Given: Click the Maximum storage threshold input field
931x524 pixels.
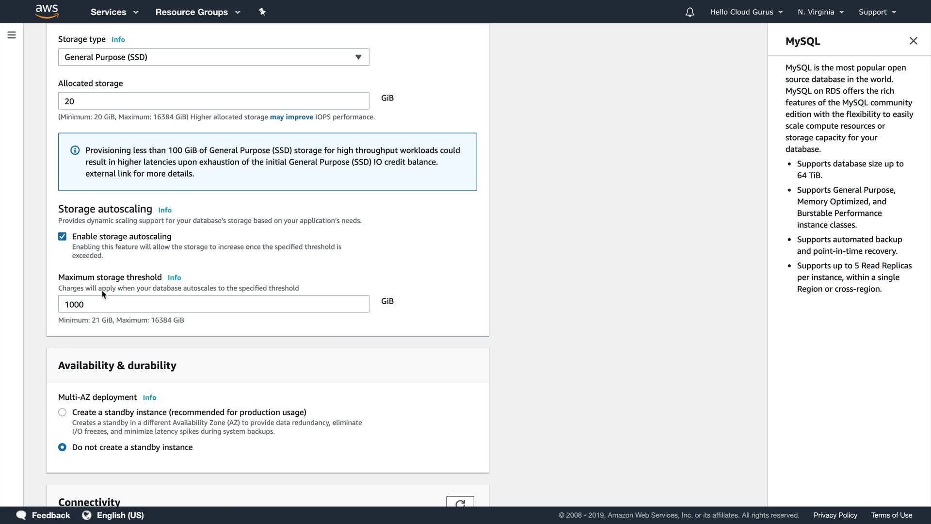Looking at the screenshot, I should [x=213, y=304].
